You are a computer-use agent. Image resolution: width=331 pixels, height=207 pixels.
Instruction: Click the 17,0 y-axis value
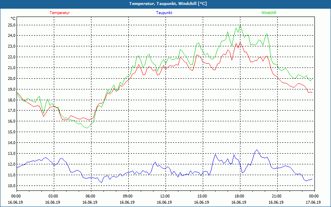click(x=12, y=111)
